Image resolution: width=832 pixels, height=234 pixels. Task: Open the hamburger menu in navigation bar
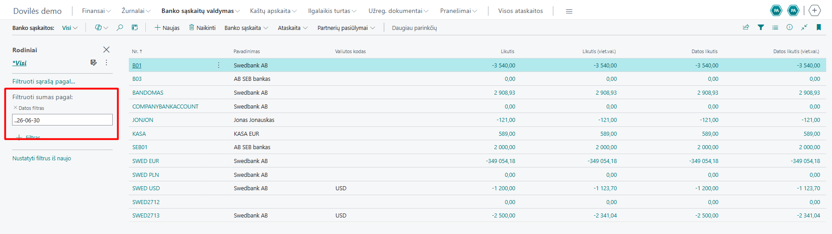click(x=569, y=11)
